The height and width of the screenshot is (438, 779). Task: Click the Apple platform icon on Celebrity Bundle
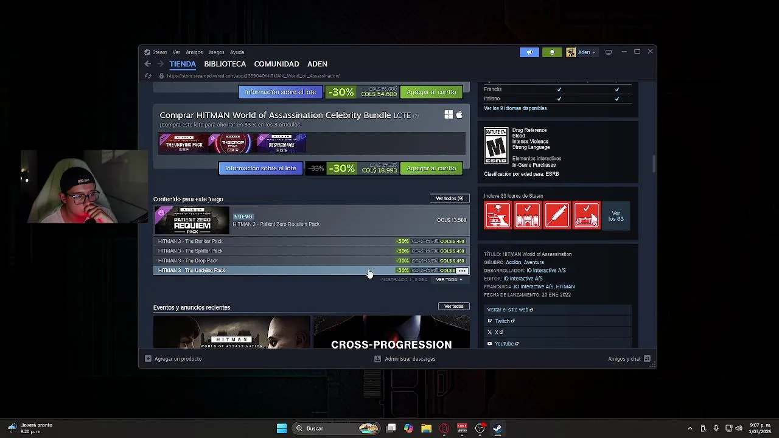(459, 115)
